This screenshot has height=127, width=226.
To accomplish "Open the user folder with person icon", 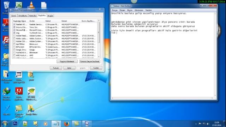I will [x=31, y=75].
